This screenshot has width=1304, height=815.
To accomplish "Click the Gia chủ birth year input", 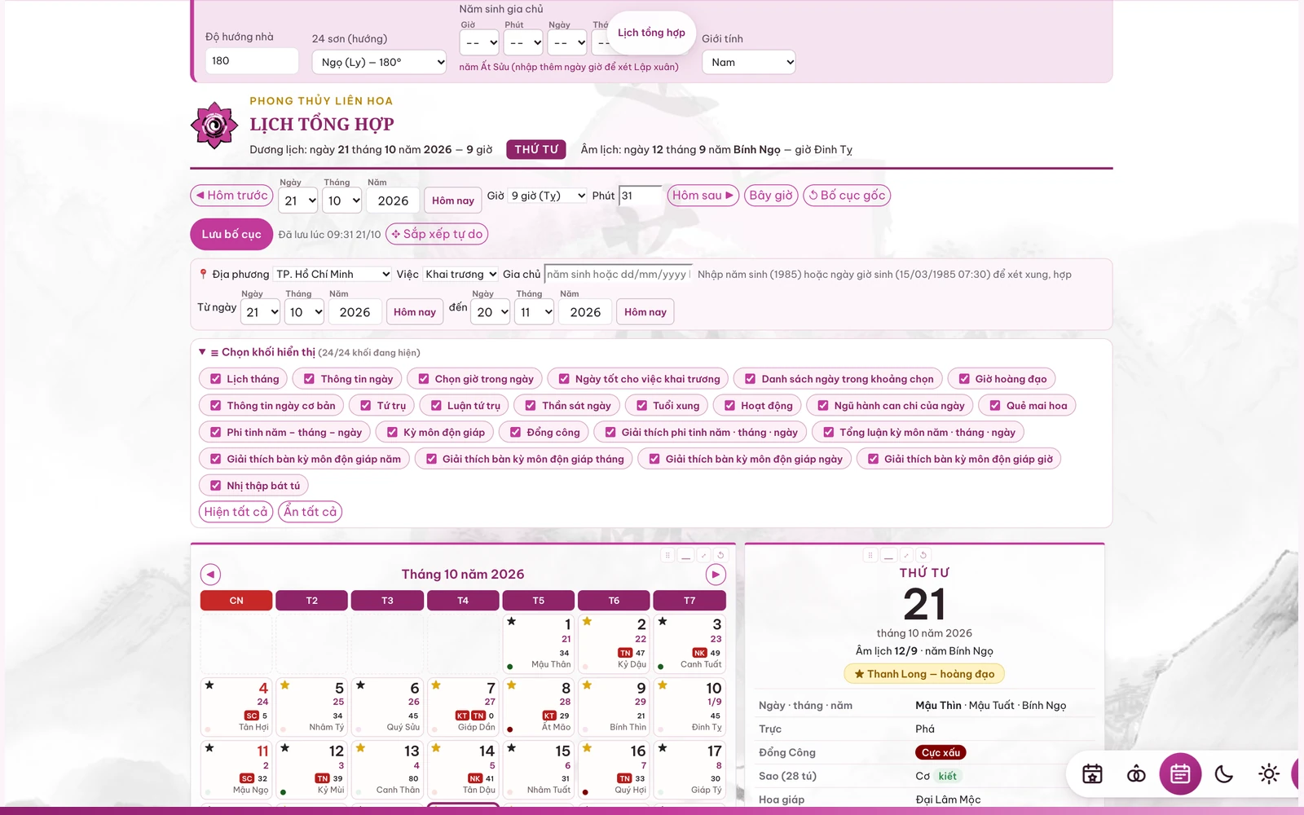I will click(x=618, y=275).
